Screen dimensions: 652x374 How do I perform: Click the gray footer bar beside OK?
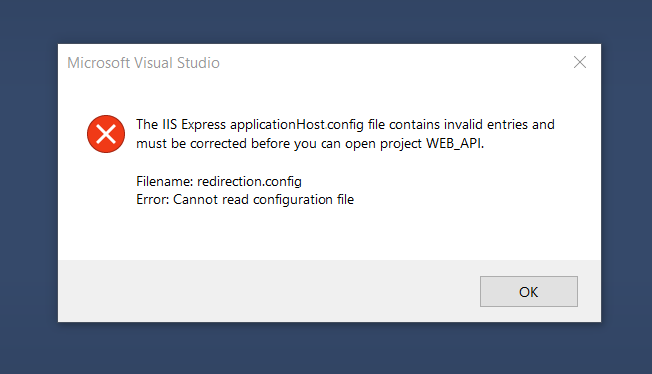pyautogui.click(x=267, y=291)
